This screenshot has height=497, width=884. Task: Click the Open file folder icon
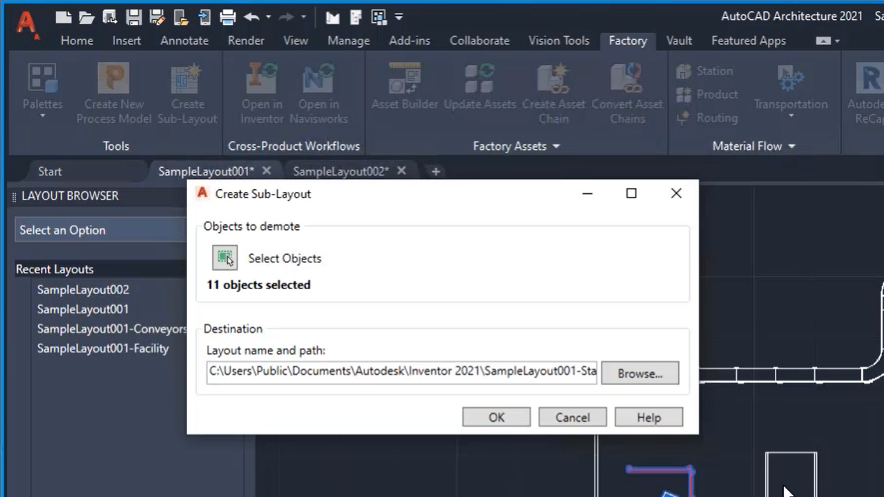point(86,17)
